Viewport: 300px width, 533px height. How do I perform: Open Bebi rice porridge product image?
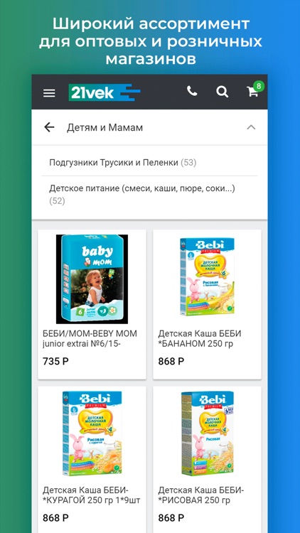(207, 434)
